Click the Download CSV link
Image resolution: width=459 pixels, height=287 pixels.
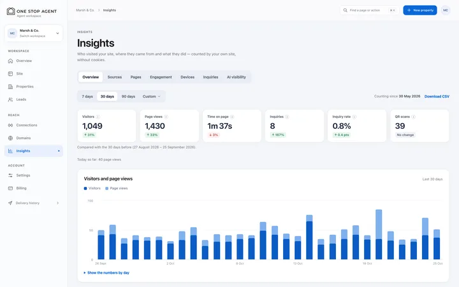[437, 97]
